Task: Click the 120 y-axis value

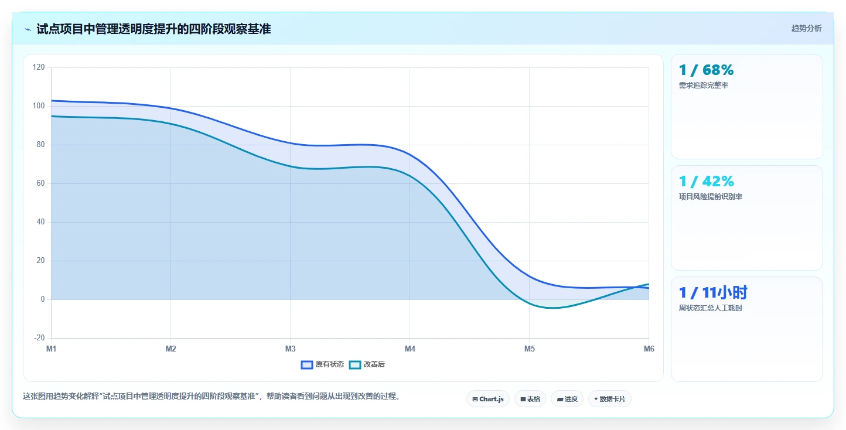Action: (39, 67)
